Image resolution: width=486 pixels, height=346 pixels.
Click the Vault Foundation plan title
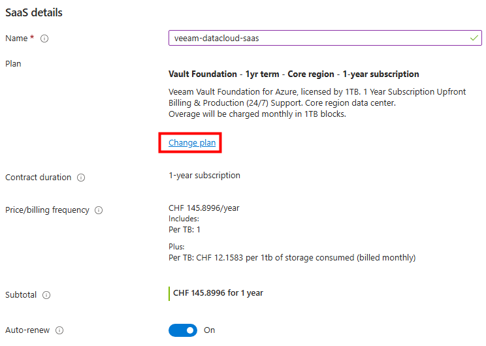(x=293, y=74)
